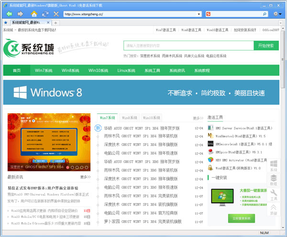287x237 pixels.
Task: Click the KMSmicro black icon
Action: click(x=210, y=144)
